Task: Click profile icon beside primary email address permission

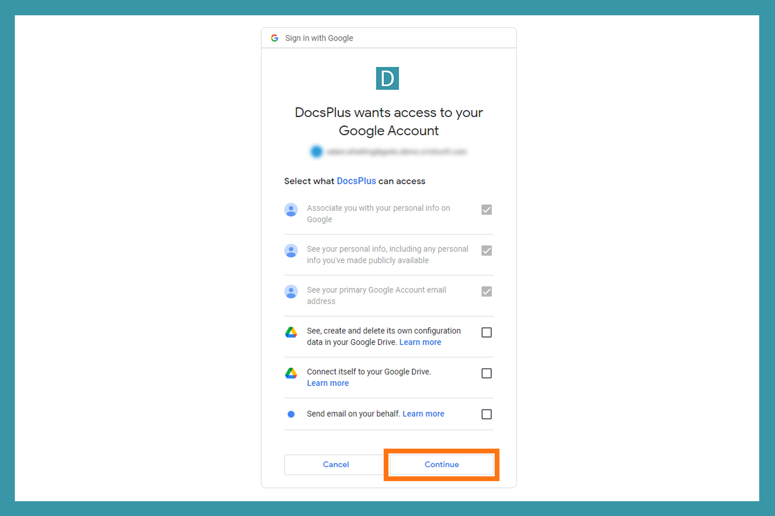Action: pos(291,291)
